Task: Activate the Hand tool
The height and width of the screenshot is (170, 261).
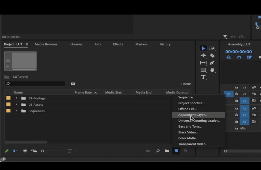Action: (212, 70)
